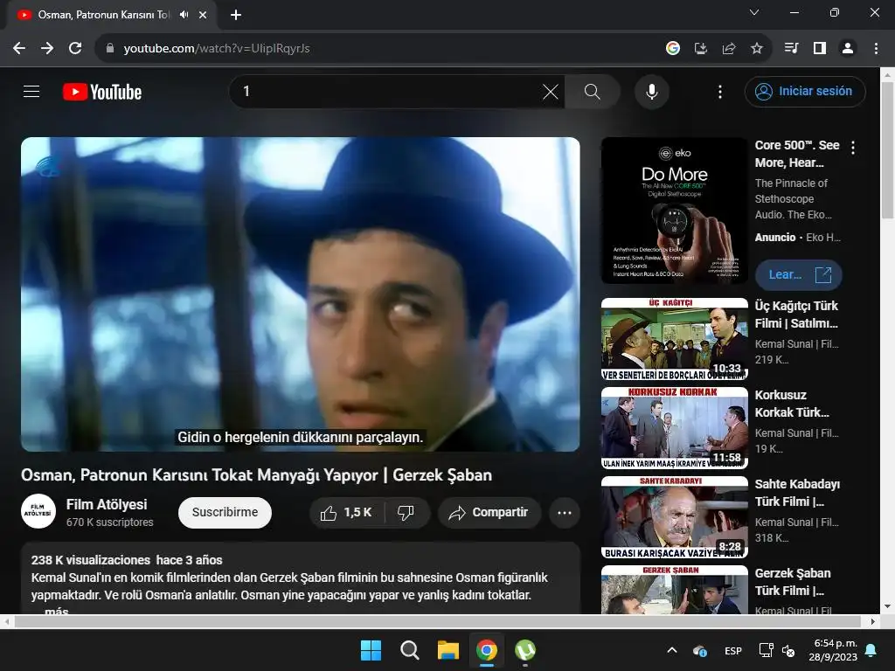Viewport: 895px width, 671px height.
Task: Open the YouTube hamburger guide menu
Action: point(31,91)
